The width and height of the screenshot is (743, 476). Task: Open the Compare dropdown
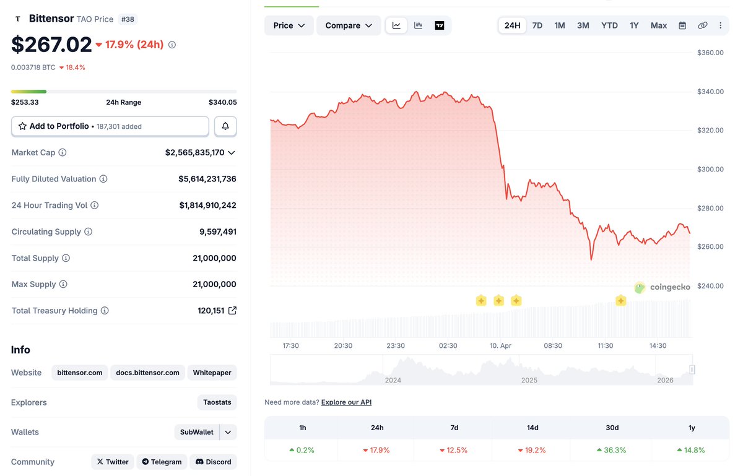(349, 25)
